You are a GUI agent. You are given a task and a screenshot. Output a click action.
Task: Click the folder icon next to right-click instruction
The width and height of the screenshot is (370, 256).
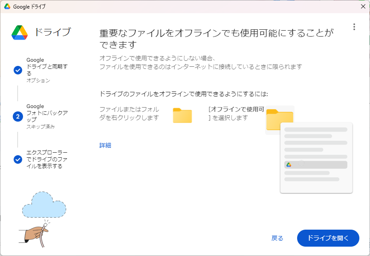[182, 115]
